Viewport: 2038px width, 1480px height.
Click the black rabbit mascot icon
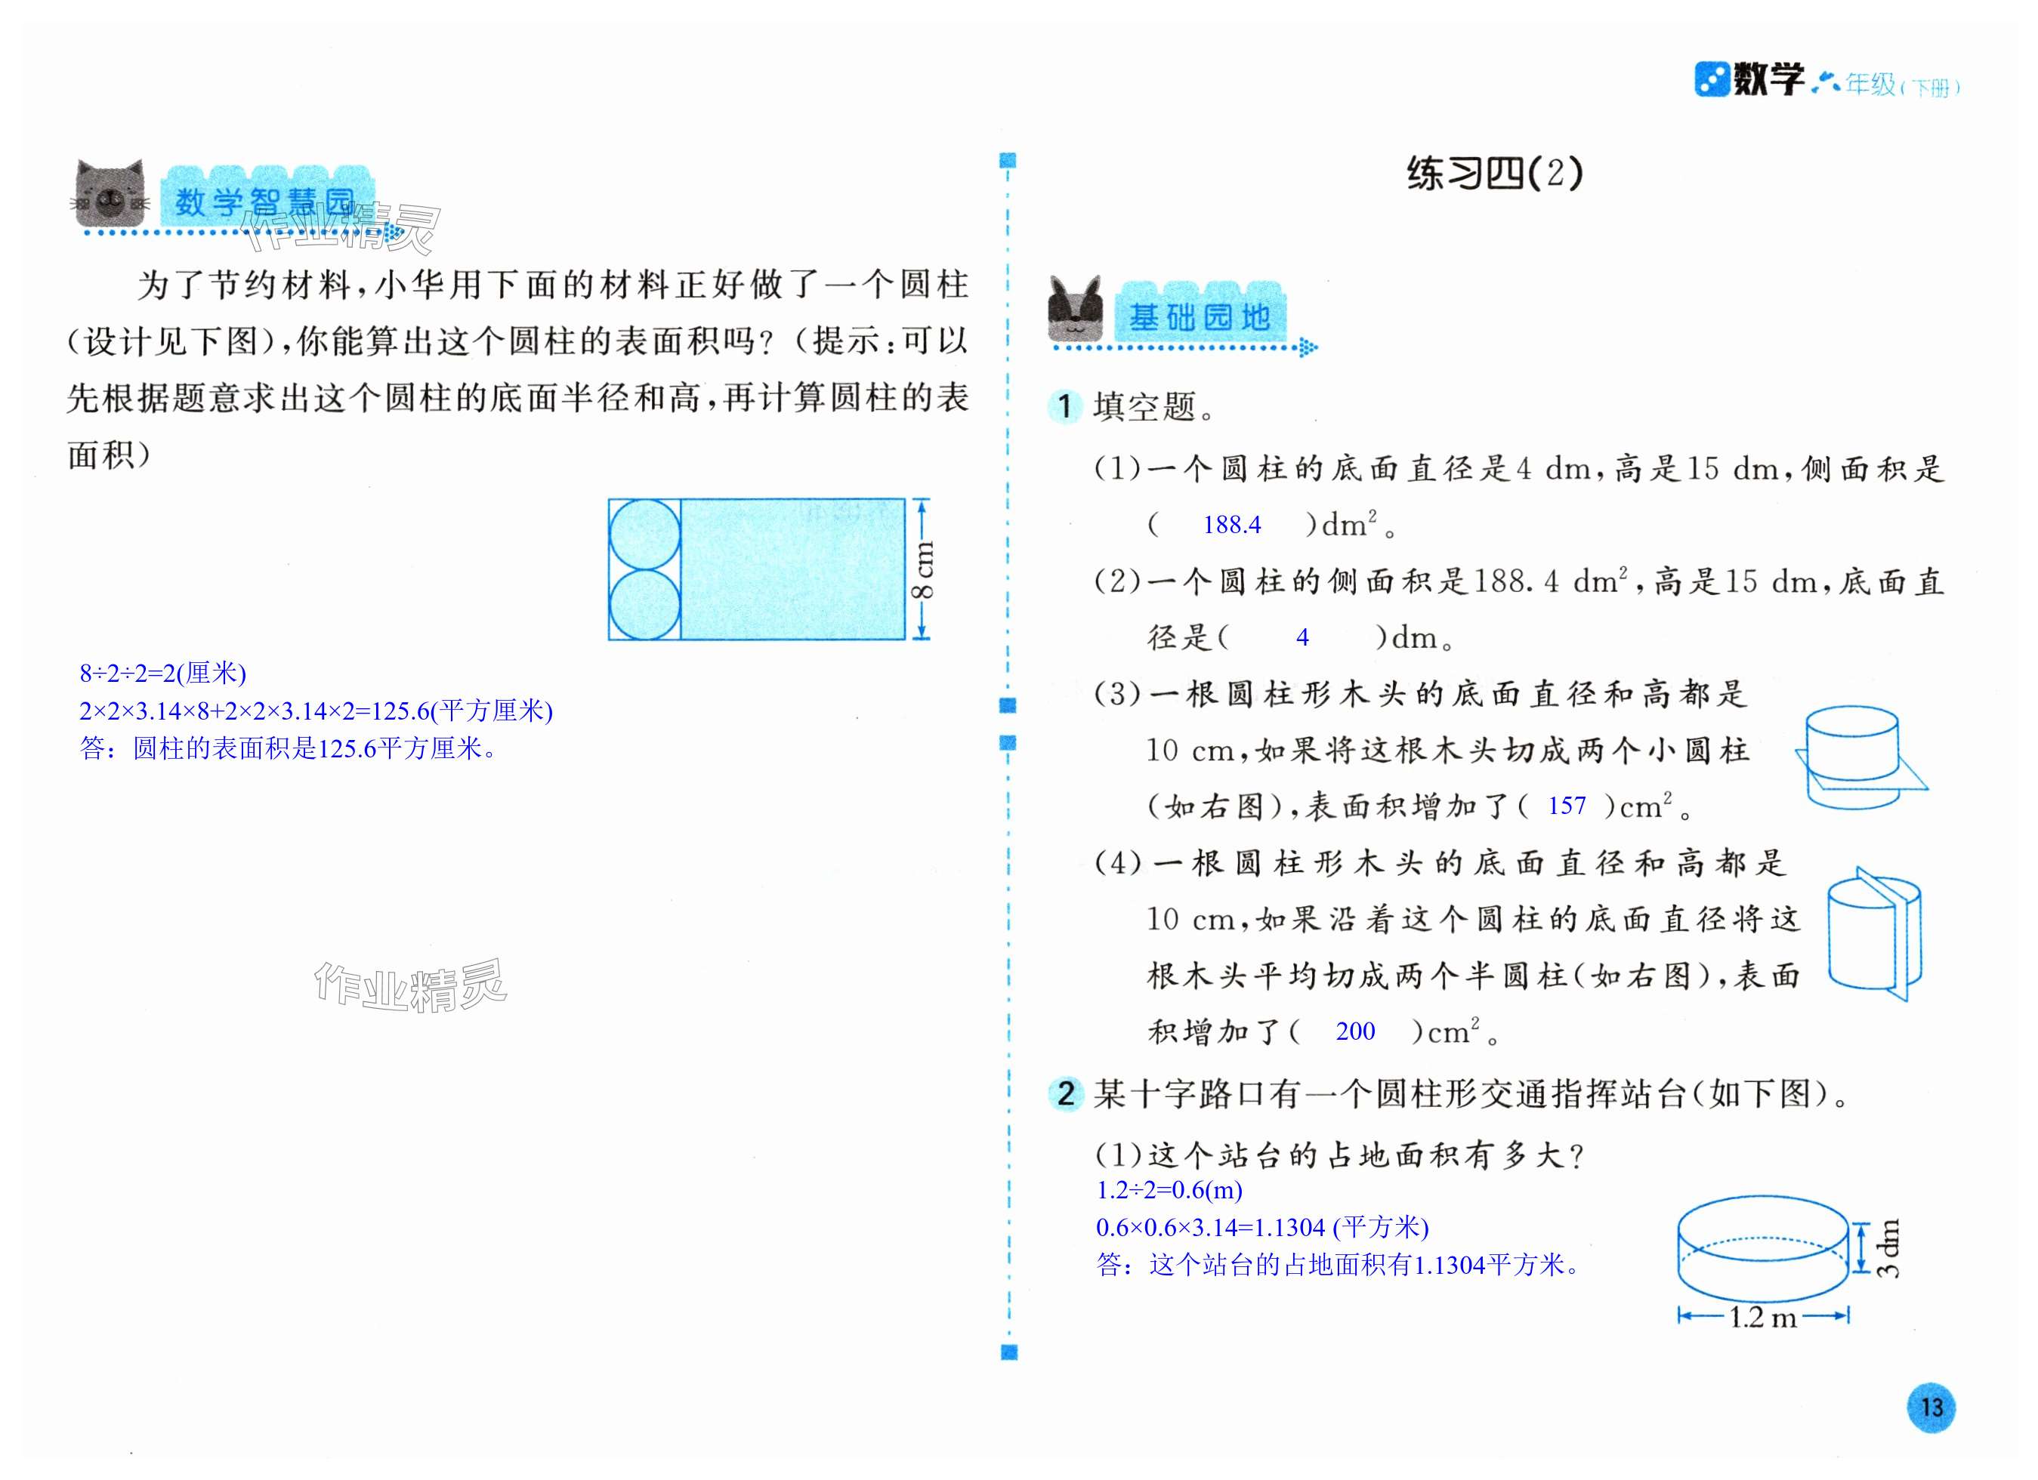pyautogui.click(x=1075, y=308)
